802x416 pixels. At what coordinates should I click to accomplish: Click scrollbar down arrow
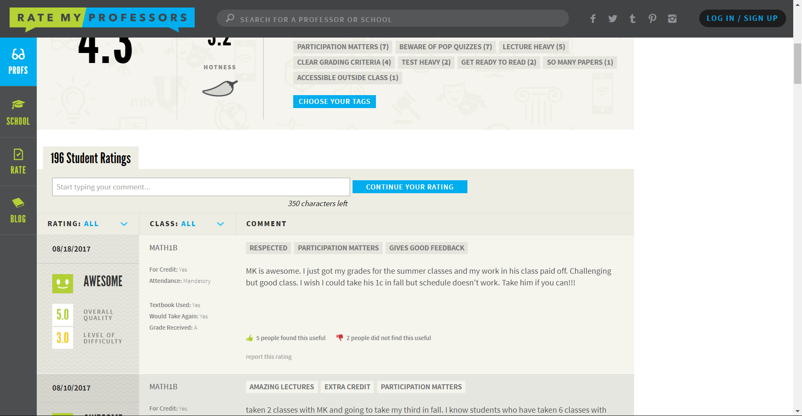coord(797,412)
